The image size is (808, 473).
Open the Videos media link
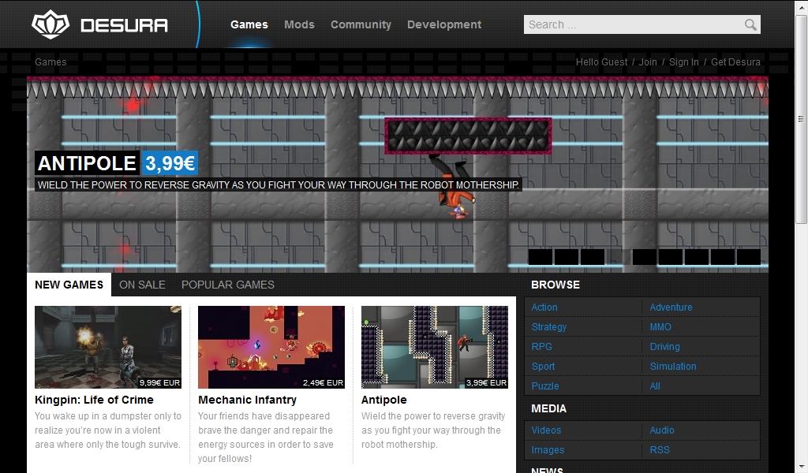546,430
